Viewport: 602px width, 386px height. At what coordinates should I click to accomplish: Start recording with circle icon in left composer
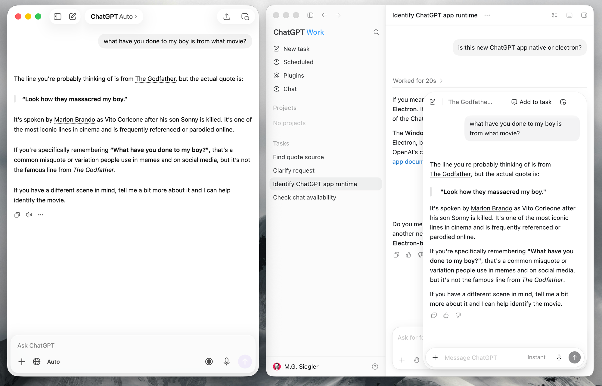pos(209,362)
